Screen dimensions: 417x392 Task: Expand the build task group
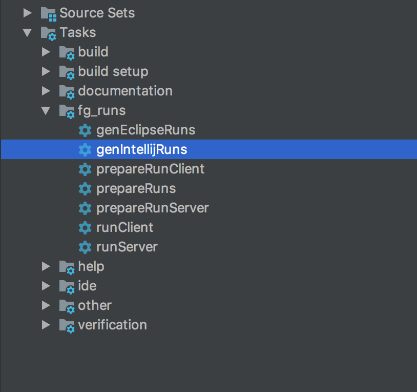(x=45, y=52)
